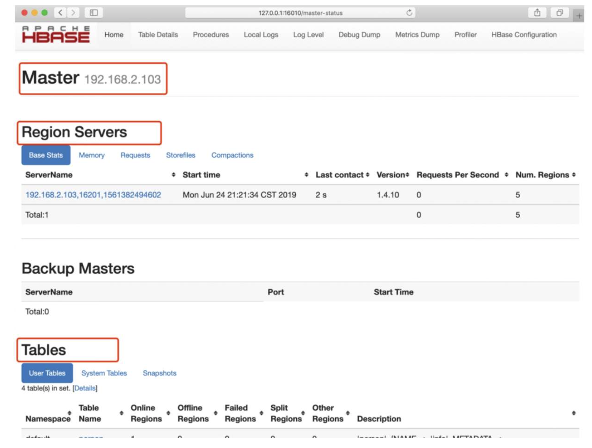592x448 pixels.
Task: Switch to the System Tables tab
Action: (104, 373)
